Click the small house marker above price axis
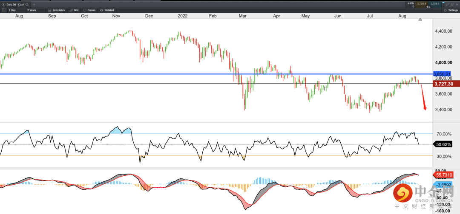 coord(420,20)
